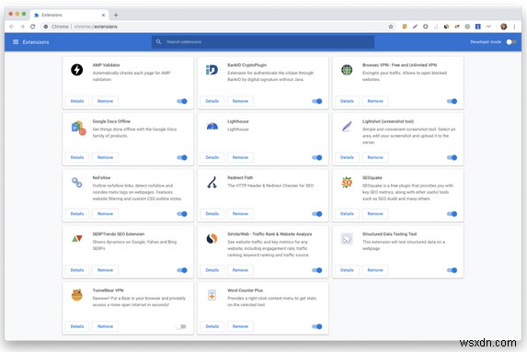The width and height of the screenshot is (527, 352).
Task: Close the Extensions tab
Action: click(x=104, y=15)
